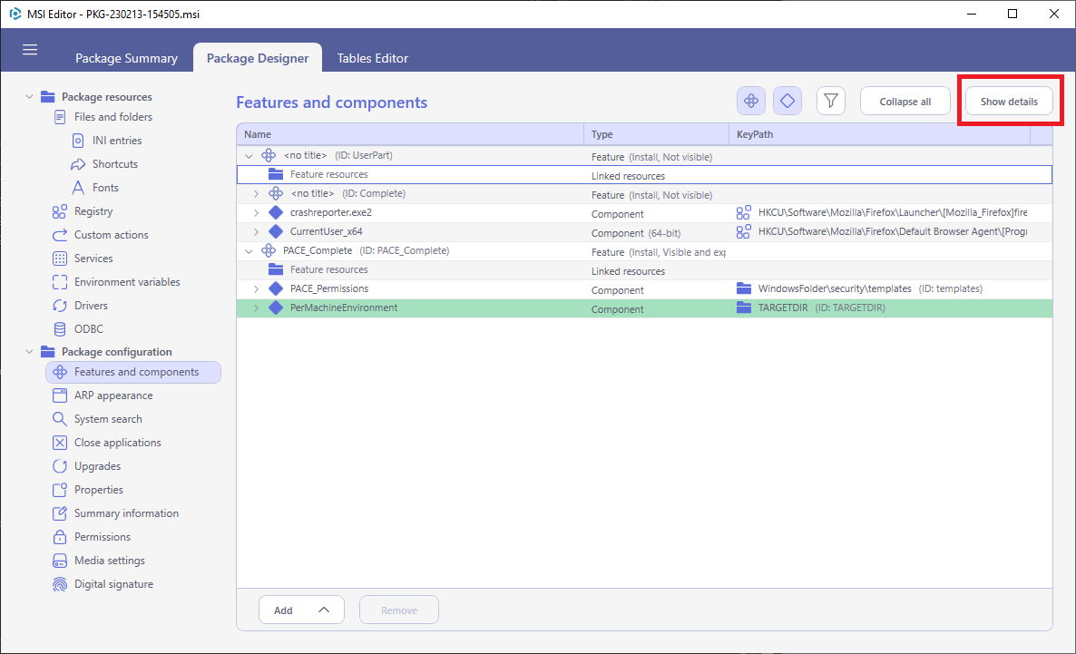Click the Upgrades circular icon
Viewport: 1076px width, 654px height.
click(x=60, y=466)
